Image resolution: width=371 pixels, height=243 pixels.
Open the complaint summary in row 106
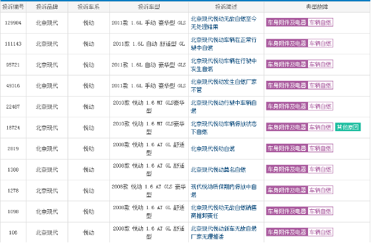(x=224, y=232)
